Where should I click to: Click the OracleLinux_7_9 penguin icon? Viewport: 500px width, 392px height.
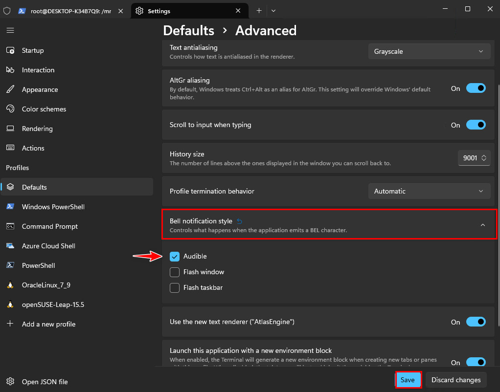click(10, 284)
